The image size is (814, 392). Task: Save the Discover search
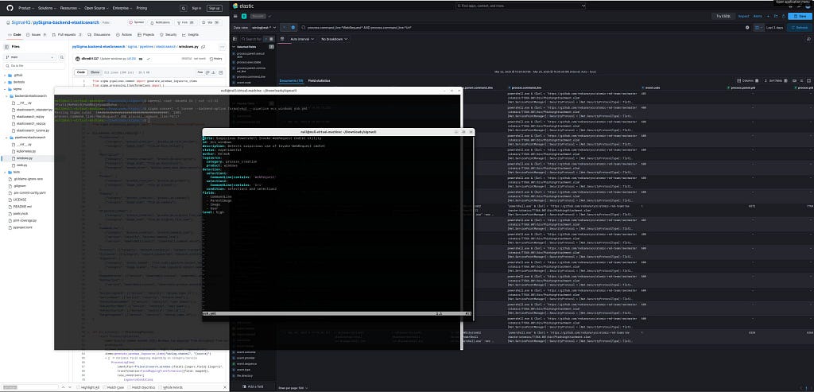pyautogui.click(x=800, y=16)
